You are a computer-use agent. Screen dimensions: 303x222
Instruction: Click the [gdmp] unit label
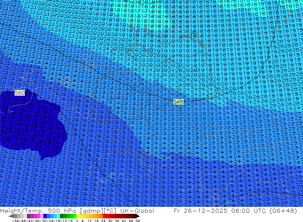[x=92, y=211]
